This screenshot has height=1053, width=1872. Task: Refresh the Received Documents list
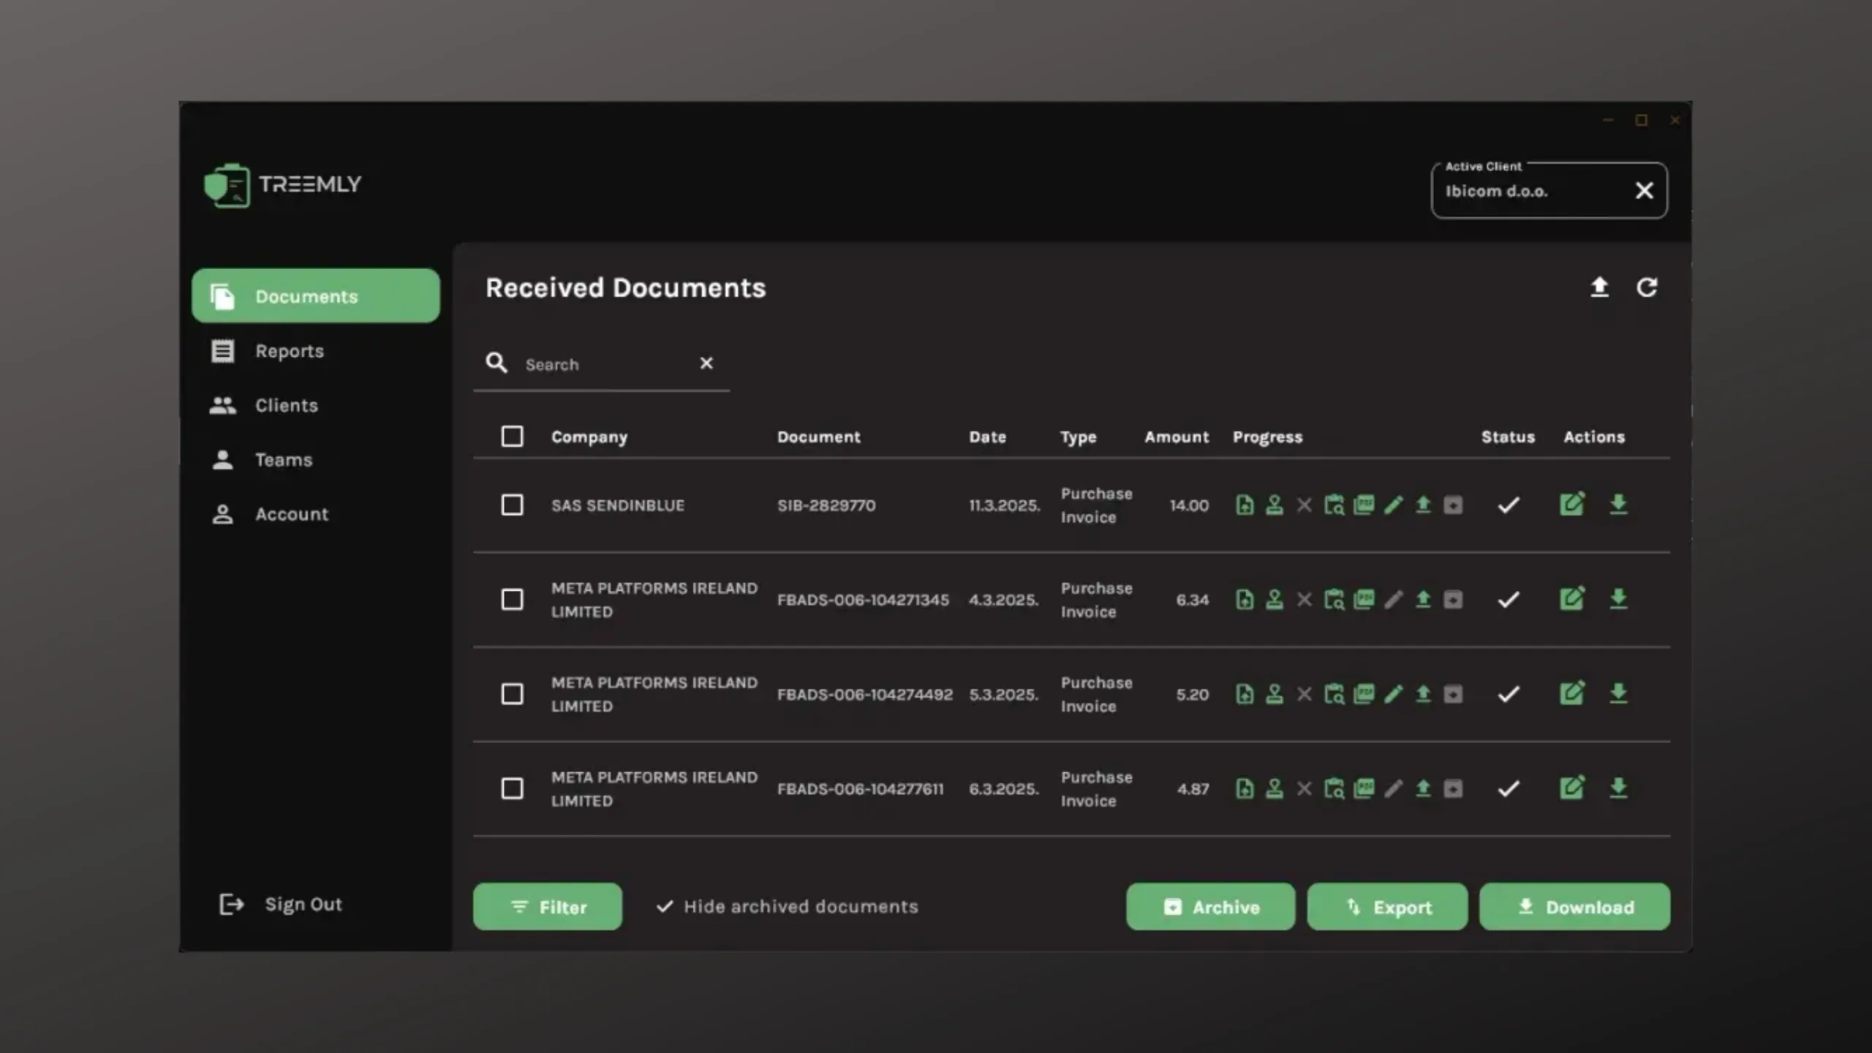pos(1647,287)
